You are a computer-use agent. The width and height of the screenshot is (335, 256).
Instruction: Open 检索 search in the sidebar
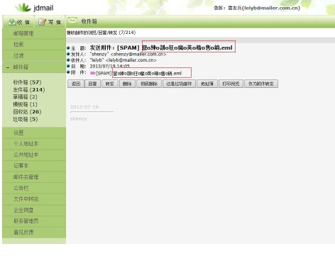[x=18, y=45]
